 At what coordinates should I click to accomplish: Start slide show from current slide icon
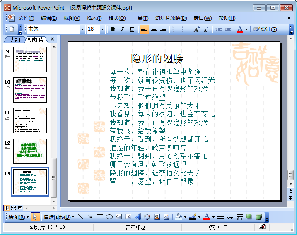20,208
